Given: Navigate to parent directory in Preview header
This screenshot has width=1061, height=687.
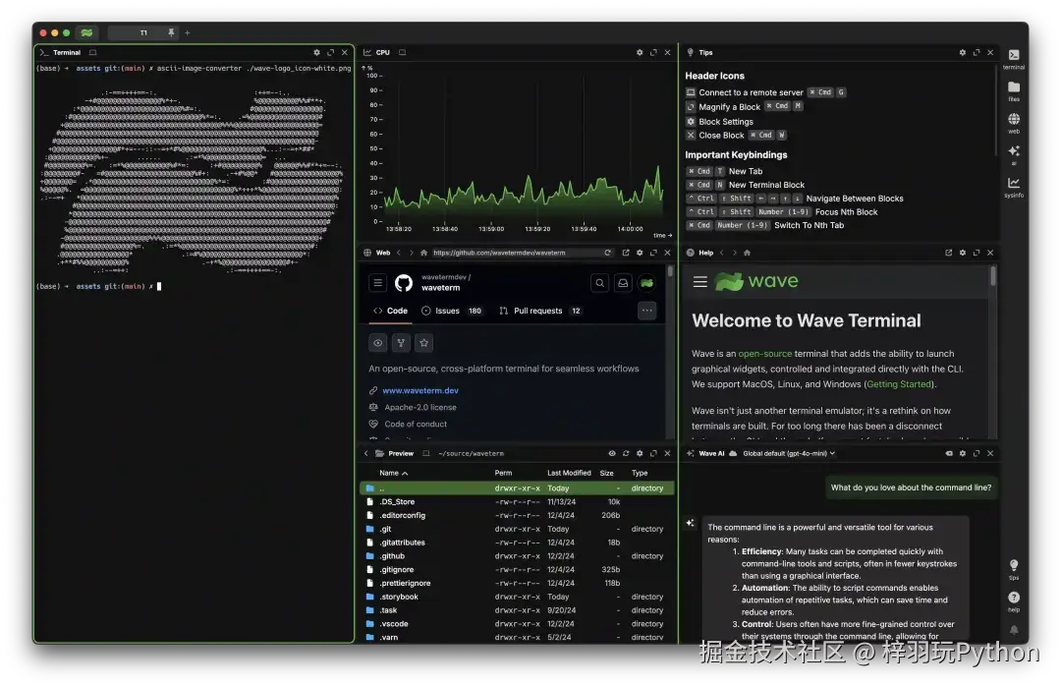Looking at the screenshot, I should (x=366, y=453).
